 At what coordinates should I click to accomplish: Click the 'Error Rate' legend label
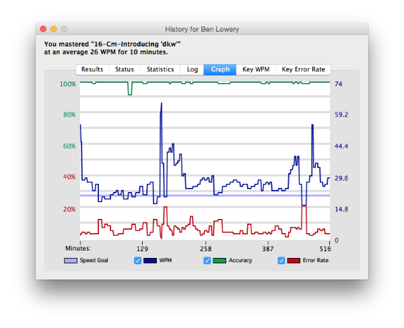tap(316, 261)
